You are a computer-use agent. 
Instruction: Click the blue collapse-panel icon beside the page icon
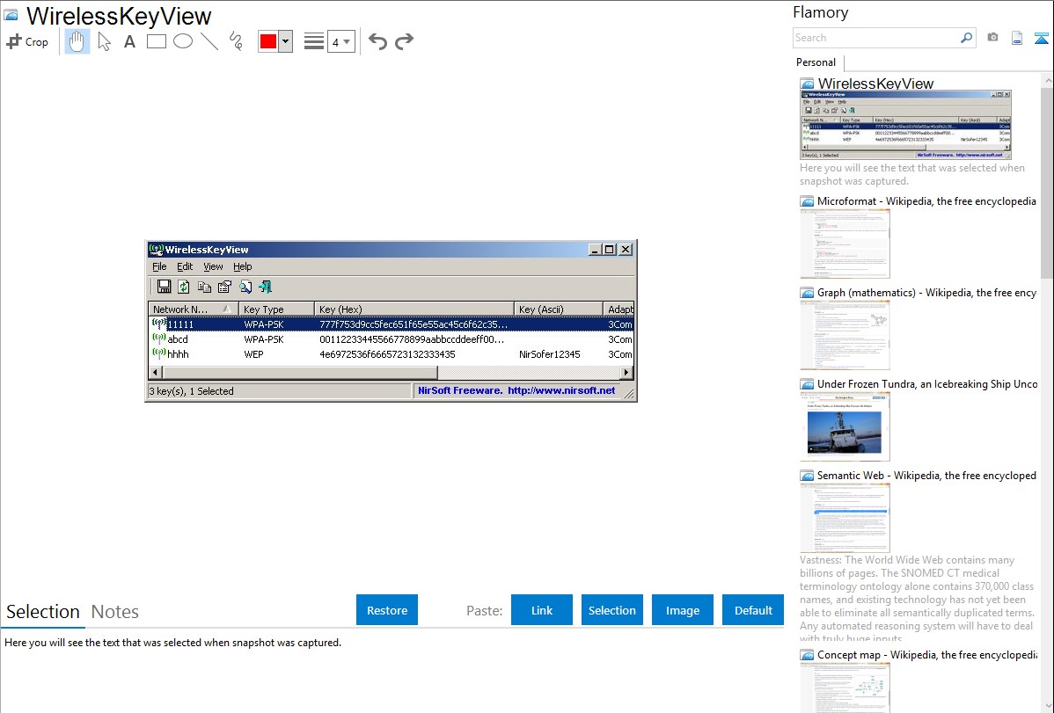point(1041,39)
